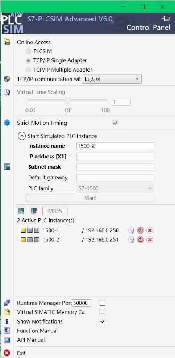The height and width of the screenshot is (358, 175).
Task: Click the run all instances icon
Action: tap(21, 211)
